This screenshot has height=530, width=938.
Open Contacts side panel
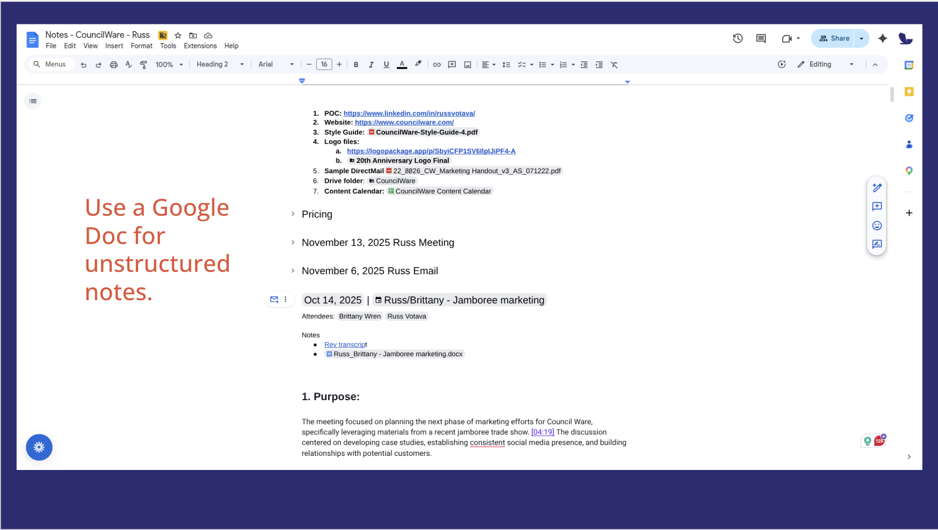click(x=909, y=144)
